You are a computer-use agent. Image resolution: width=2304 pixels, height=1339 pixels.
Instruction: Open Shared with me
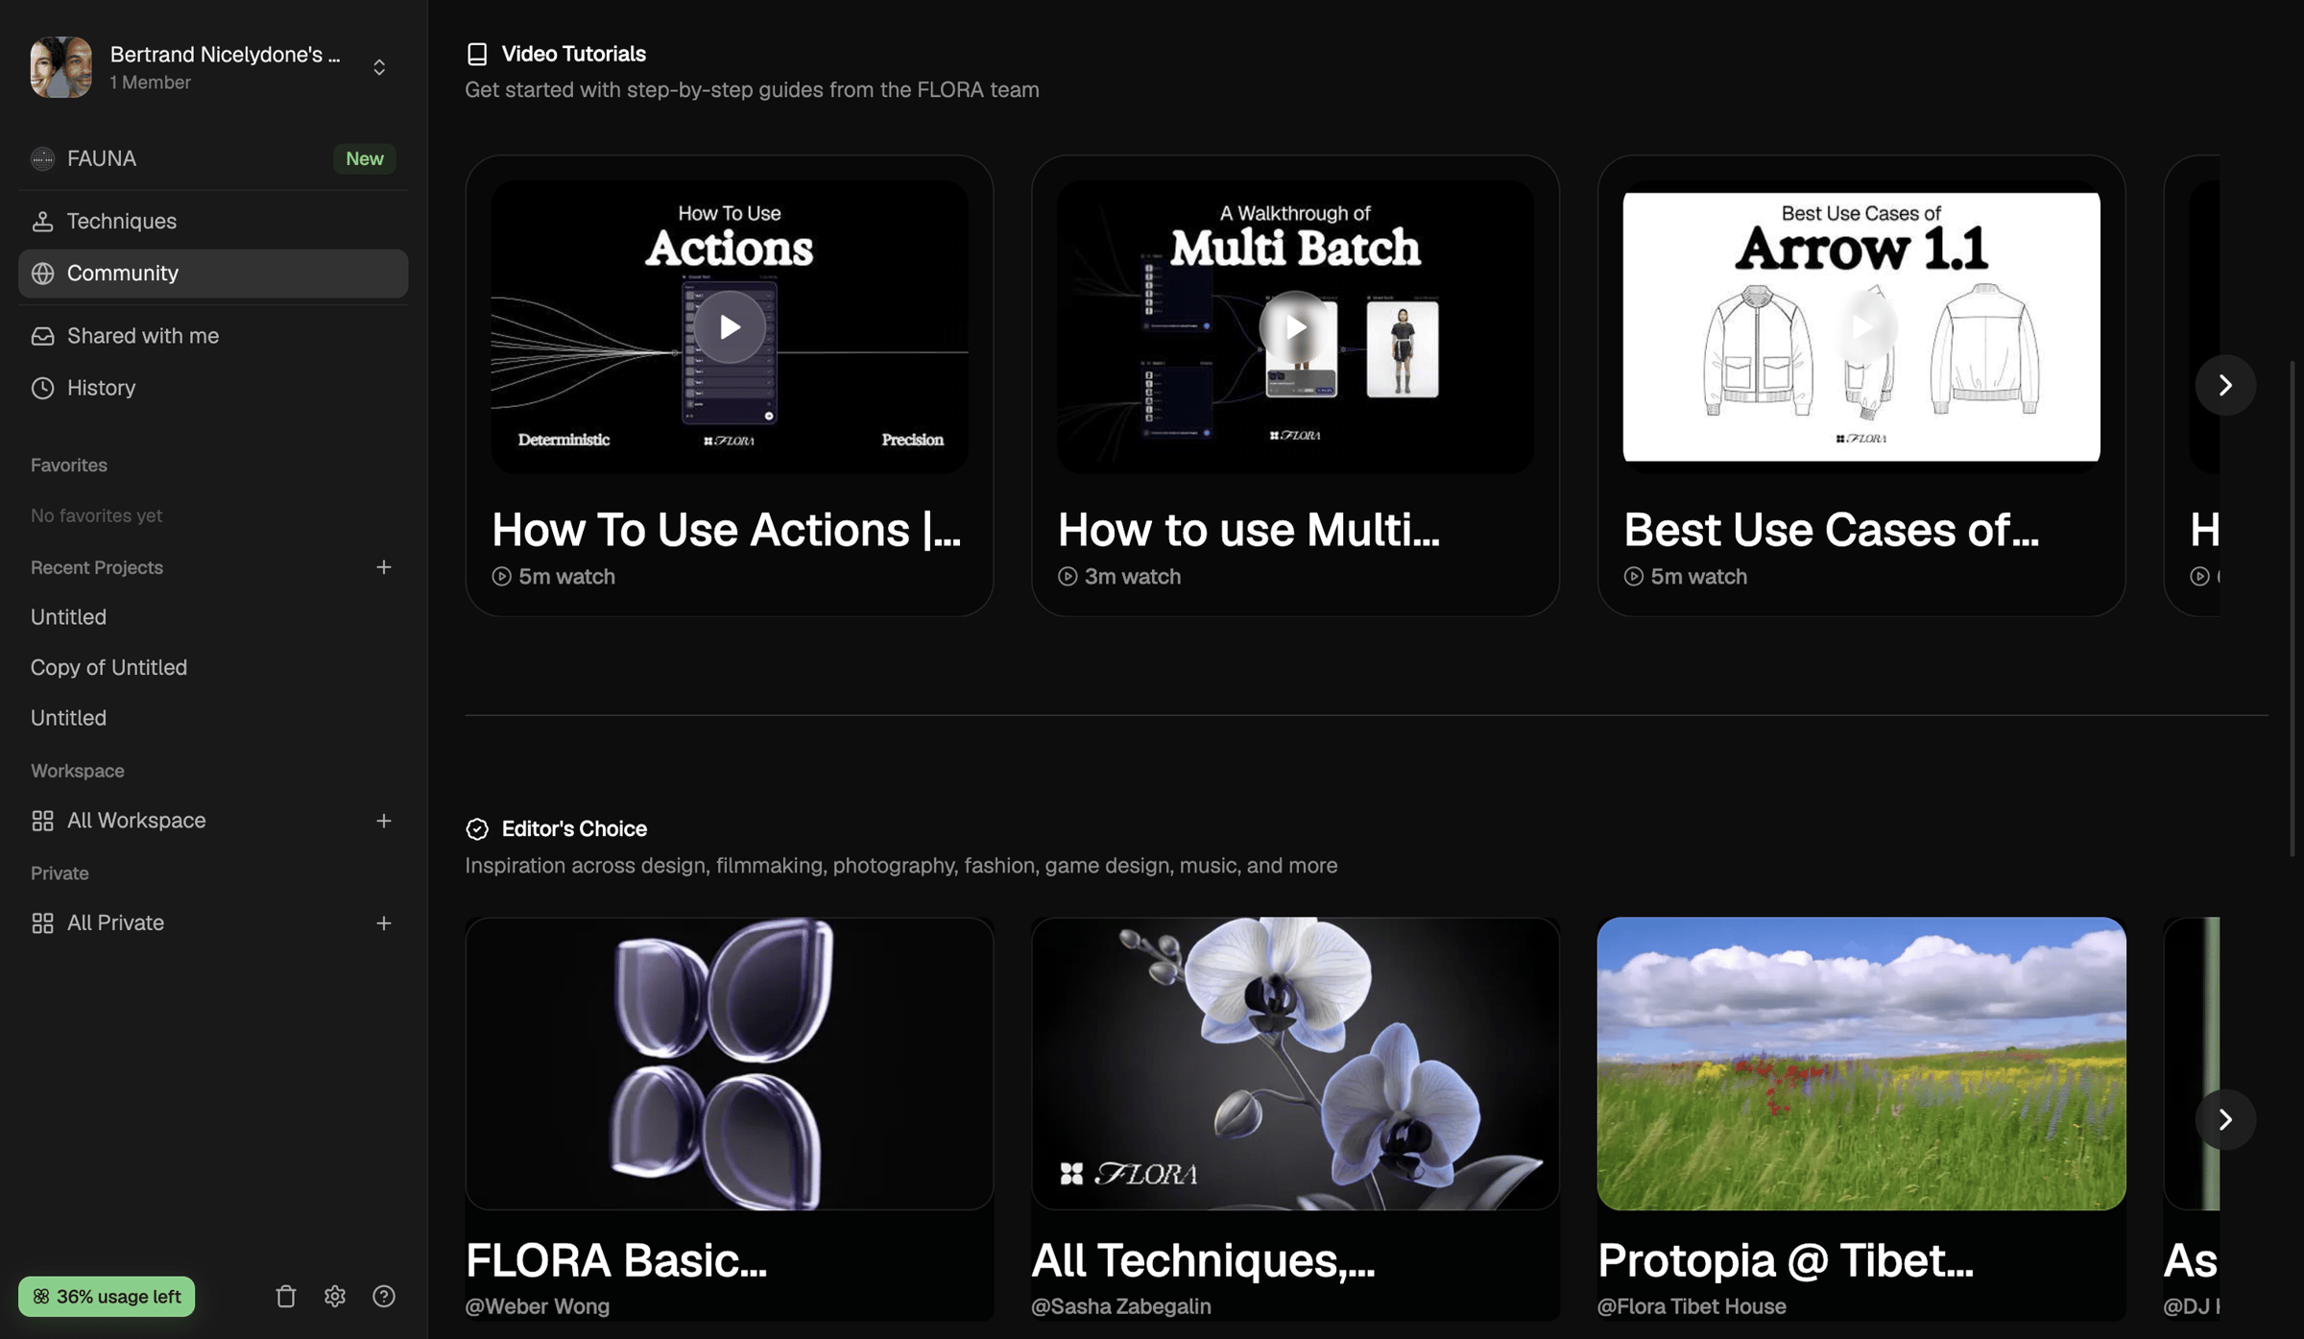tap(213, 336)
